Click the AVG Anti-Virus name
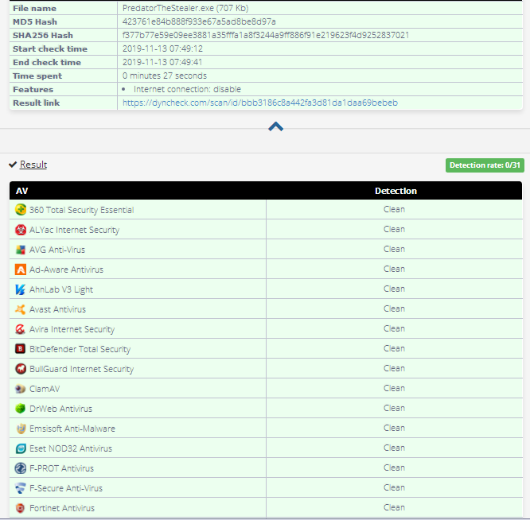530x520 pixels. pos(57,250)
